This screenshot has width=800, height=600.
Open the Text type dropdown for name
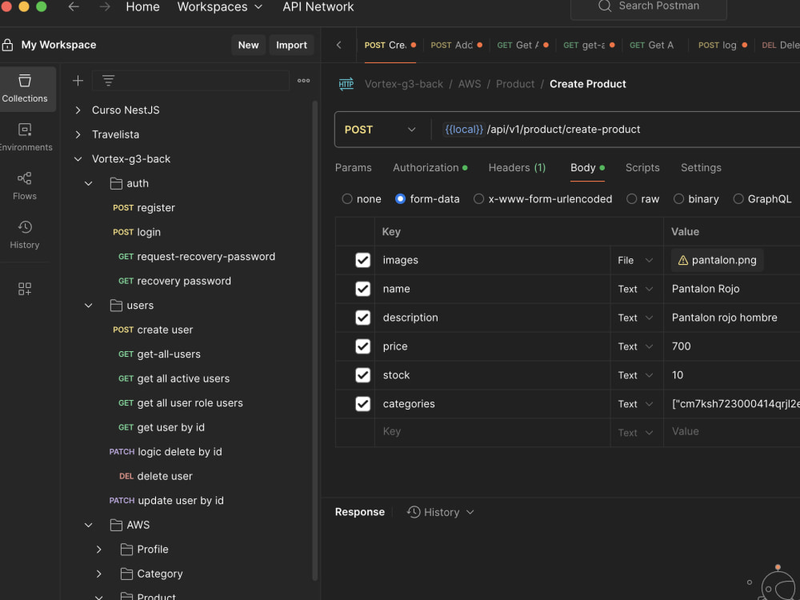click(636, 289)
